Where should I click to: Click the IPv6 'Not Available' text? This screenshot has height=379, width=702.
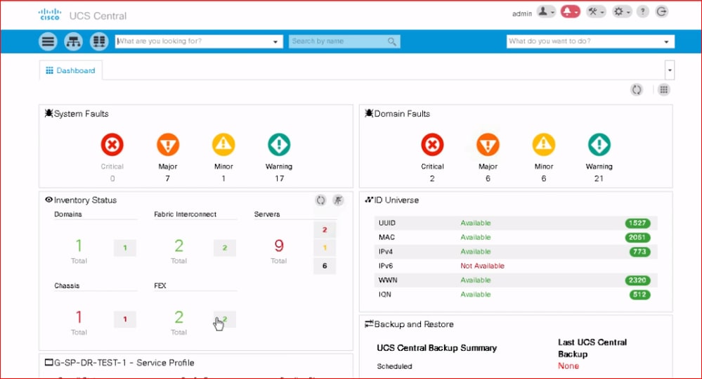tap(482, 266)
